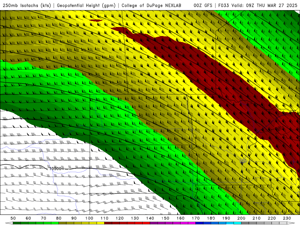Click the "250mb Isotachs (kts)" title text
Screen dimensions: 300x225
pos(27,5)
